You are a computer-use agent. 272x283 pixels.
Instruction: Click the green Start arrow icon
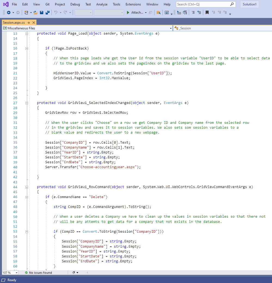click(128, 13)
